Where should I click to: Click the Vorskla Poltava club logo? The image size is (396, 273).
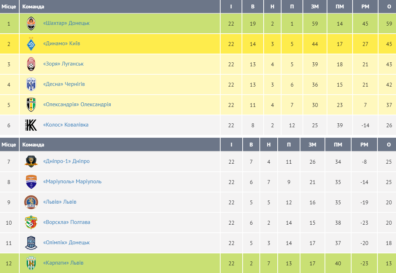point(31,223)
